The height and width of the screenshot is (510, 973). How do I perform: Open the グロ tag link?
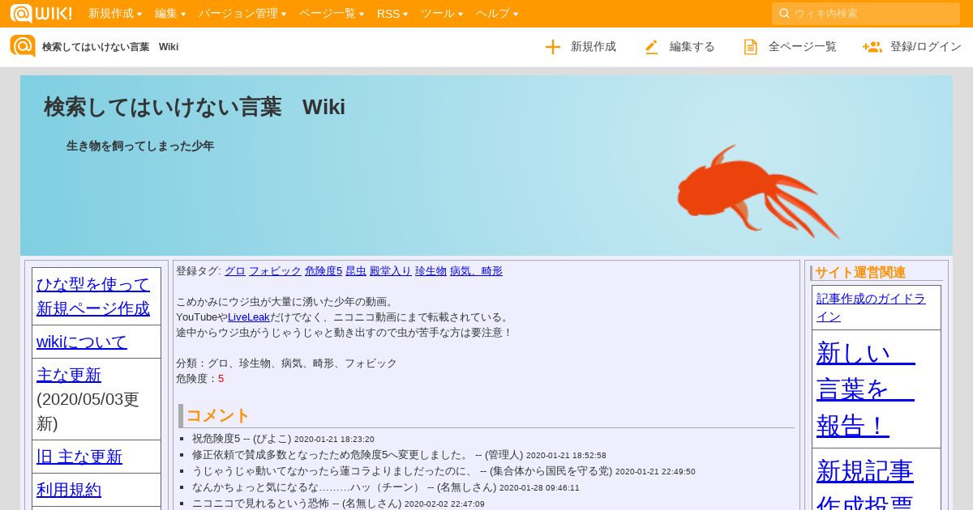pyautogui.click(x=234, y=271)
